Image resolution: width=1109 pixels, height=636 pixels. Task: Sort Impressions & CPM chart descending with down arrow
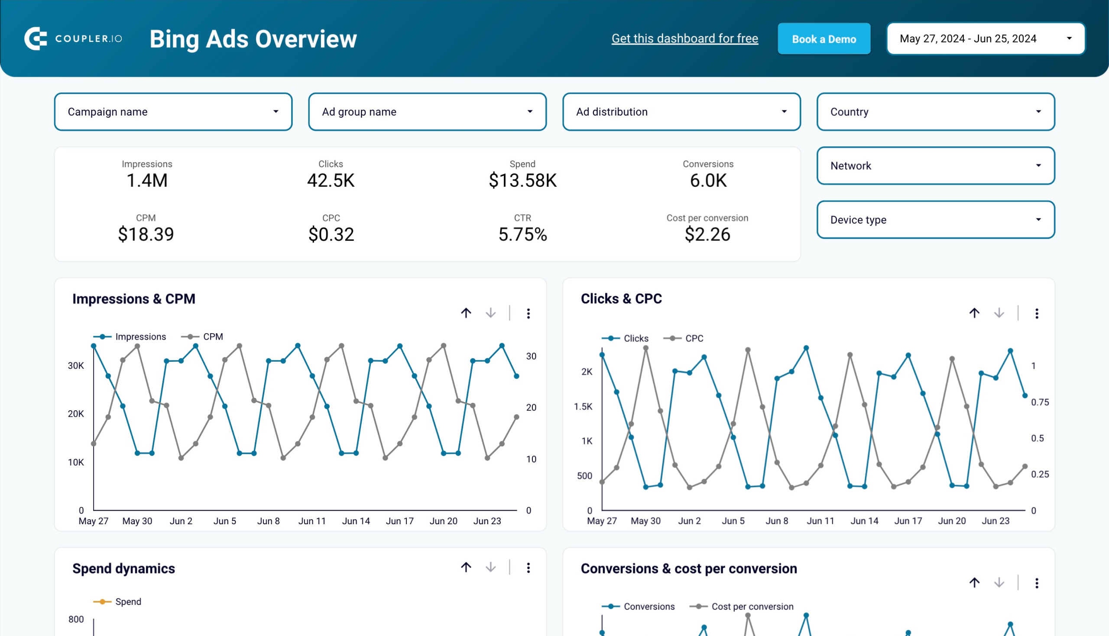click(491, 314)
